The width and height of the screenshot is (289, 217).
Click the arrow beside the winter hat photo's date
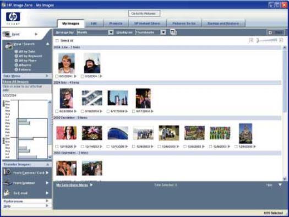pos(101,76)
